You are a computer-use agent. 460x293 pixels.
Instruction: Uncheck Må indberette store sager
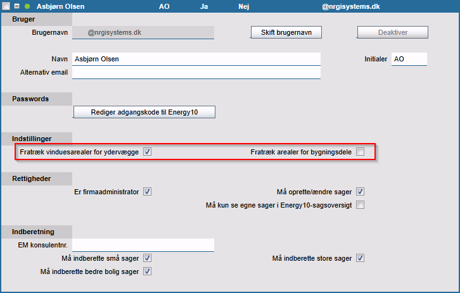(360, 258)
